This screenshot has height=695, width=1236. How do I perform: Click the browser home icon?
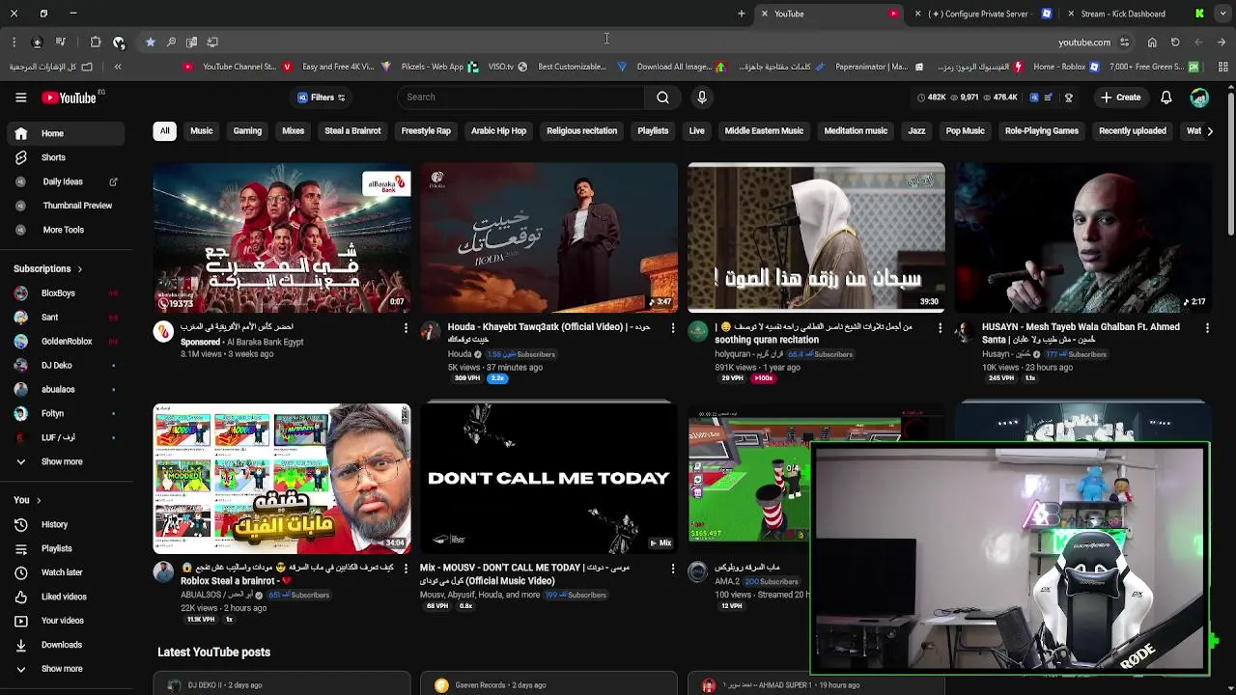(1152, 42)
